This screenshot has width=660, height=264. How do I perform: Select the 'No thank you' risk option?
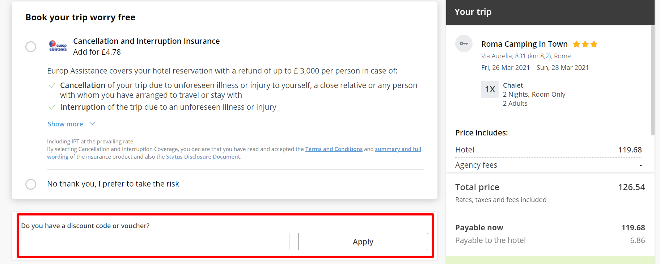click(31, 184)
